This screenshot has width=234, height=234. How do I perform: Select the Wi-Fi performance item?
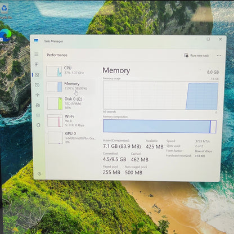[72, 120]
